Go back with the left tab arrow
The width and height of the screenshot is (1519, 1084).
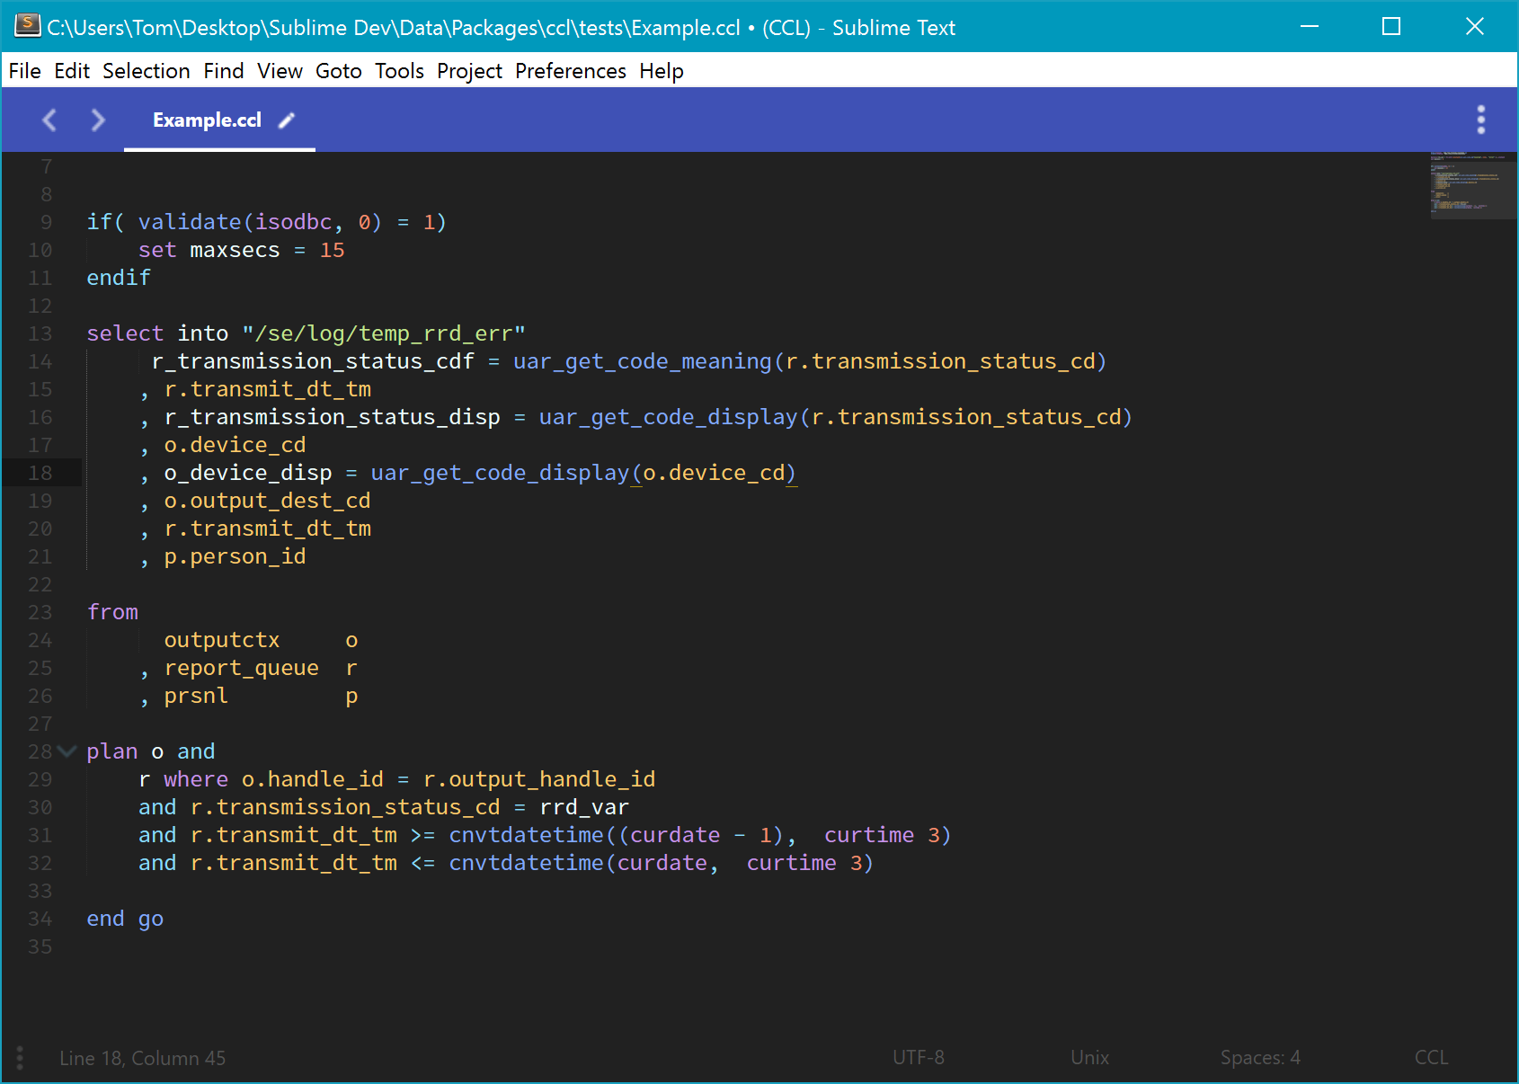tap(49, 120)
